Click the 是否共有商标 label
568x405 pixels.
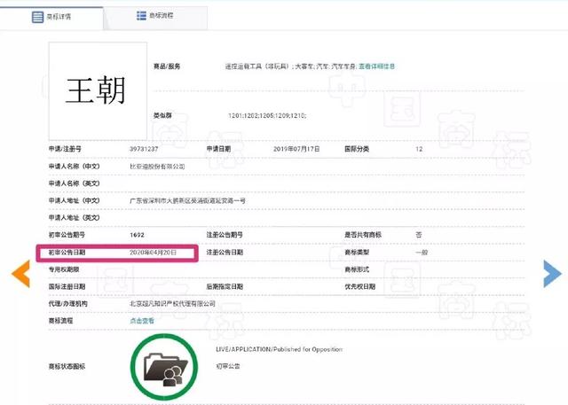(x=363, y=235)
